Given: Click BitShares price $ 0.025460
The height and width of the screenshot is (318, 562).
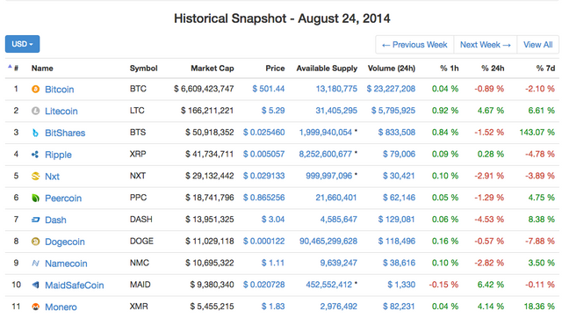Looking at the screenshot, I should coord(263,133).
